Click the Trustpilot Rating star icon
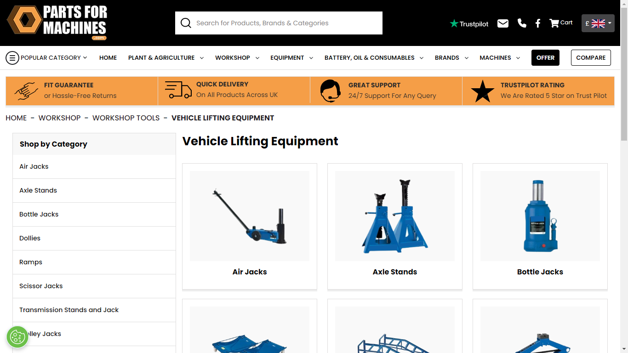 point(483,91)
